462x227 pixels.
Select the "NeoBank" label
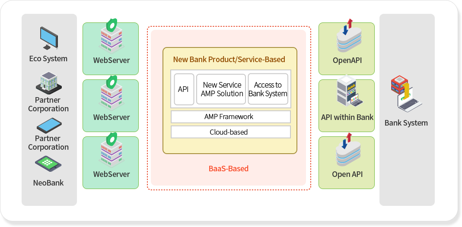(x=48, y=183)
